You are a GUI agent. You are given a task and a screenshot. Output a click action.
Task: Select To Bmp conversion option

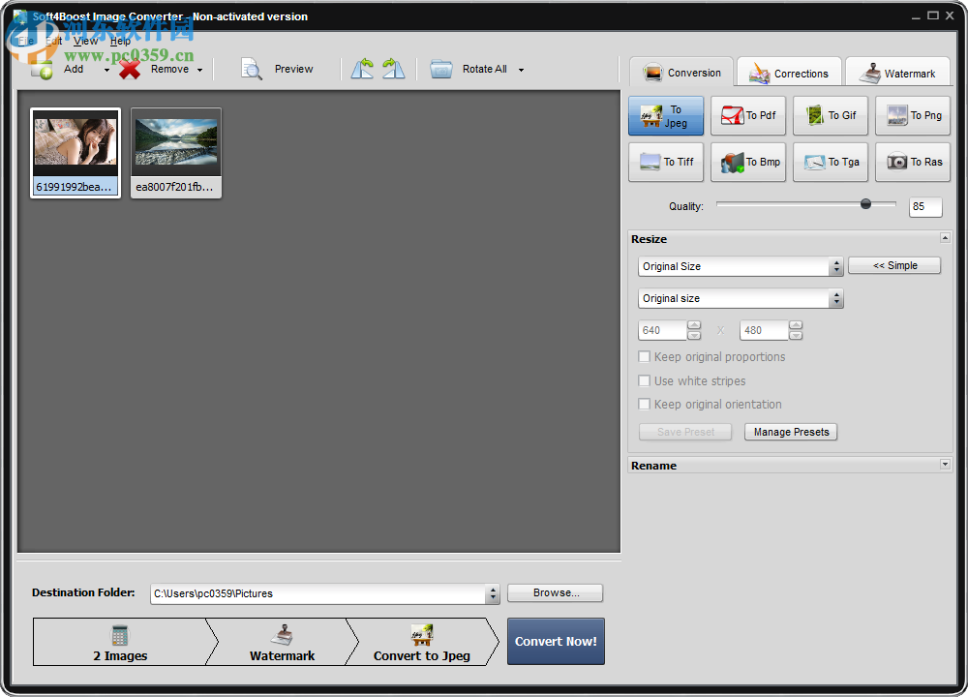(747, 162)
